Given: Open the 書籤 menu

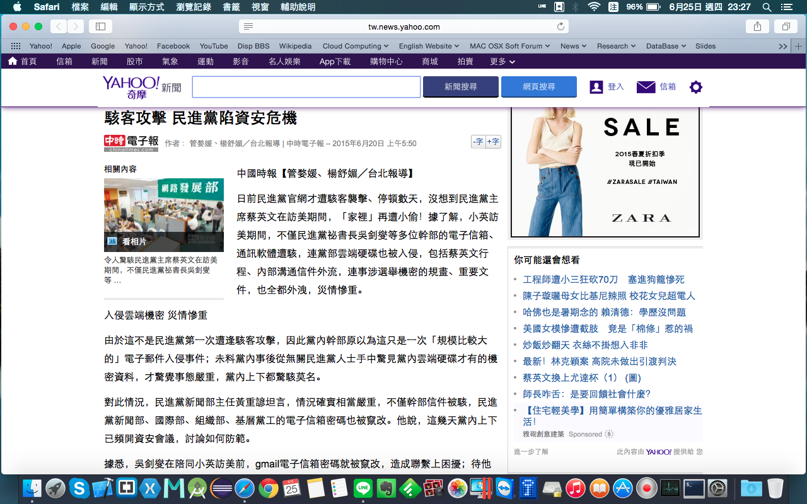Looking at the screenshot, I should (231, 7).
